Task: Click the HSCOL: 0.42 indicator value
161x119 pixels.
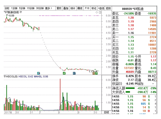Action: coord(26,77)
